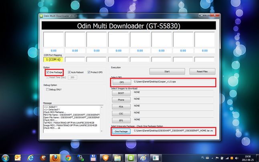Open Google Chrome from the taskbar
This screenshot has height=162, width=259.
pyautogui.click(x=68, y=158)
